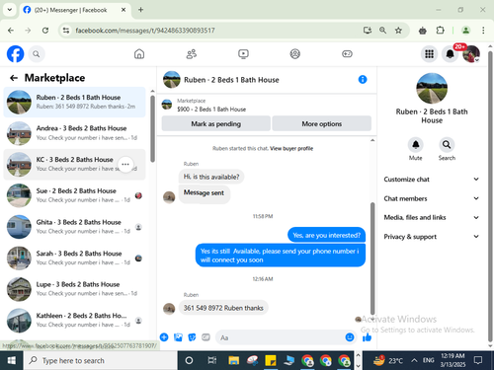The height and width of the screenshot is (370, 494).
Task: Select the Messenger | Facebook browser tab
Action: [x=75, y=10]
